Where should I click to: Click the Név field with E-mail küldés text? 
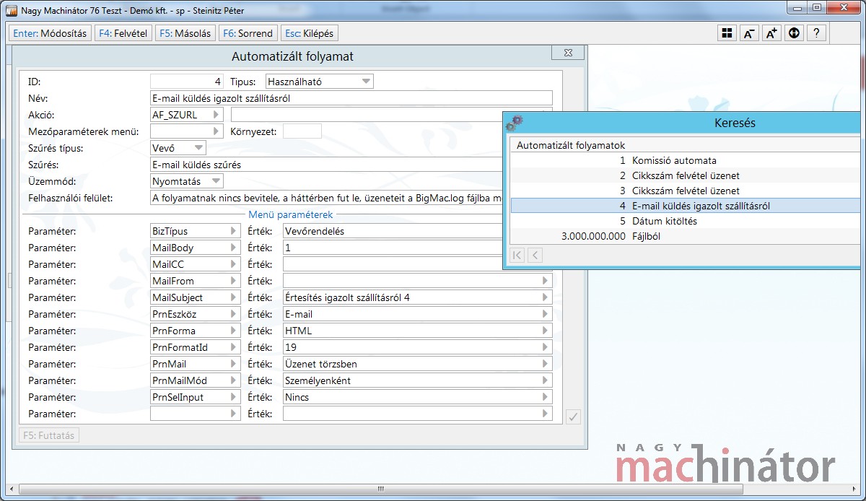click(351, 98)
